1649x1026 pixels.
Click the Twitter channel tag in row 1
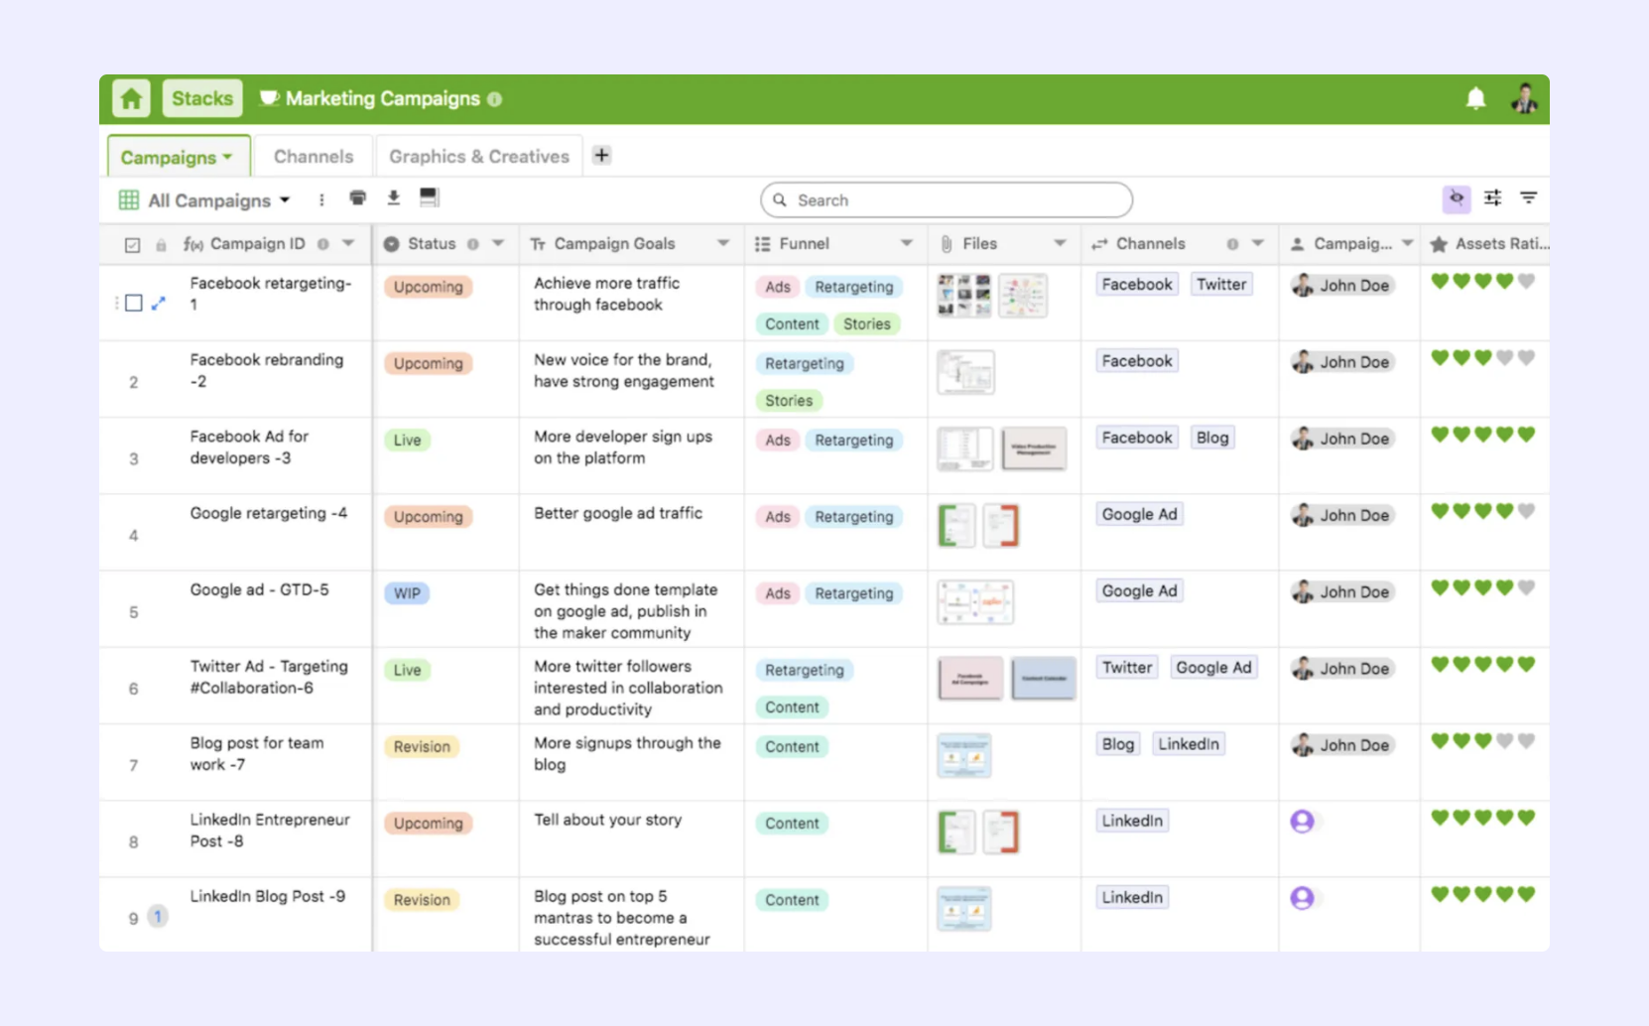click(1220, 285)
